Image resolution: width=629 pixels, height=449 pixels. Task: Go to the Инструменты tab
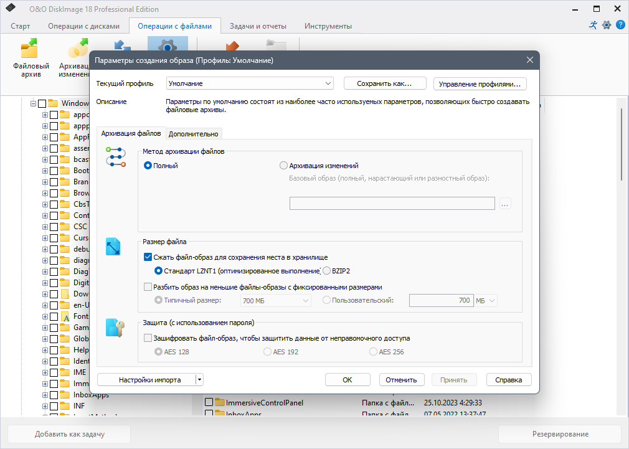point(328,26)
